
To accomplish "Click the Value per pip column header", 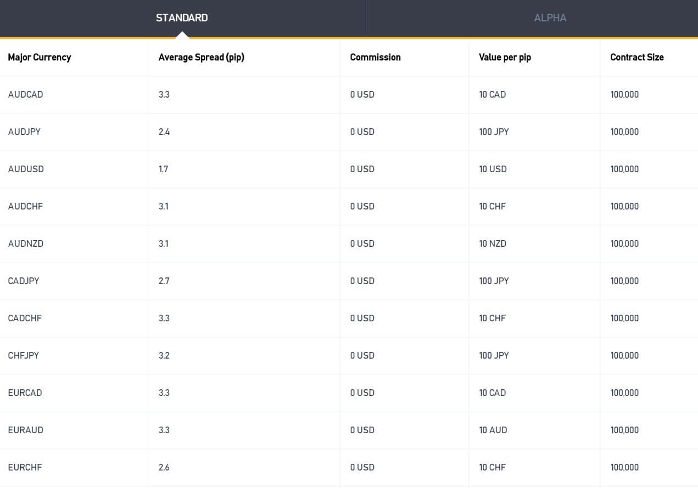I will click(505, 57).
